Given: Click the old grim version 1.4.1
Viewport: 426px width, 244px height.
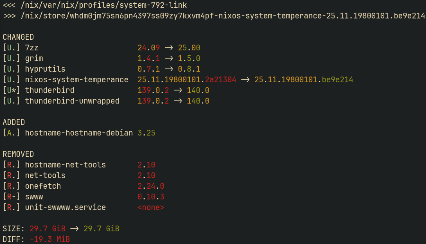Looking at the screenshot, I should point(147,58).
